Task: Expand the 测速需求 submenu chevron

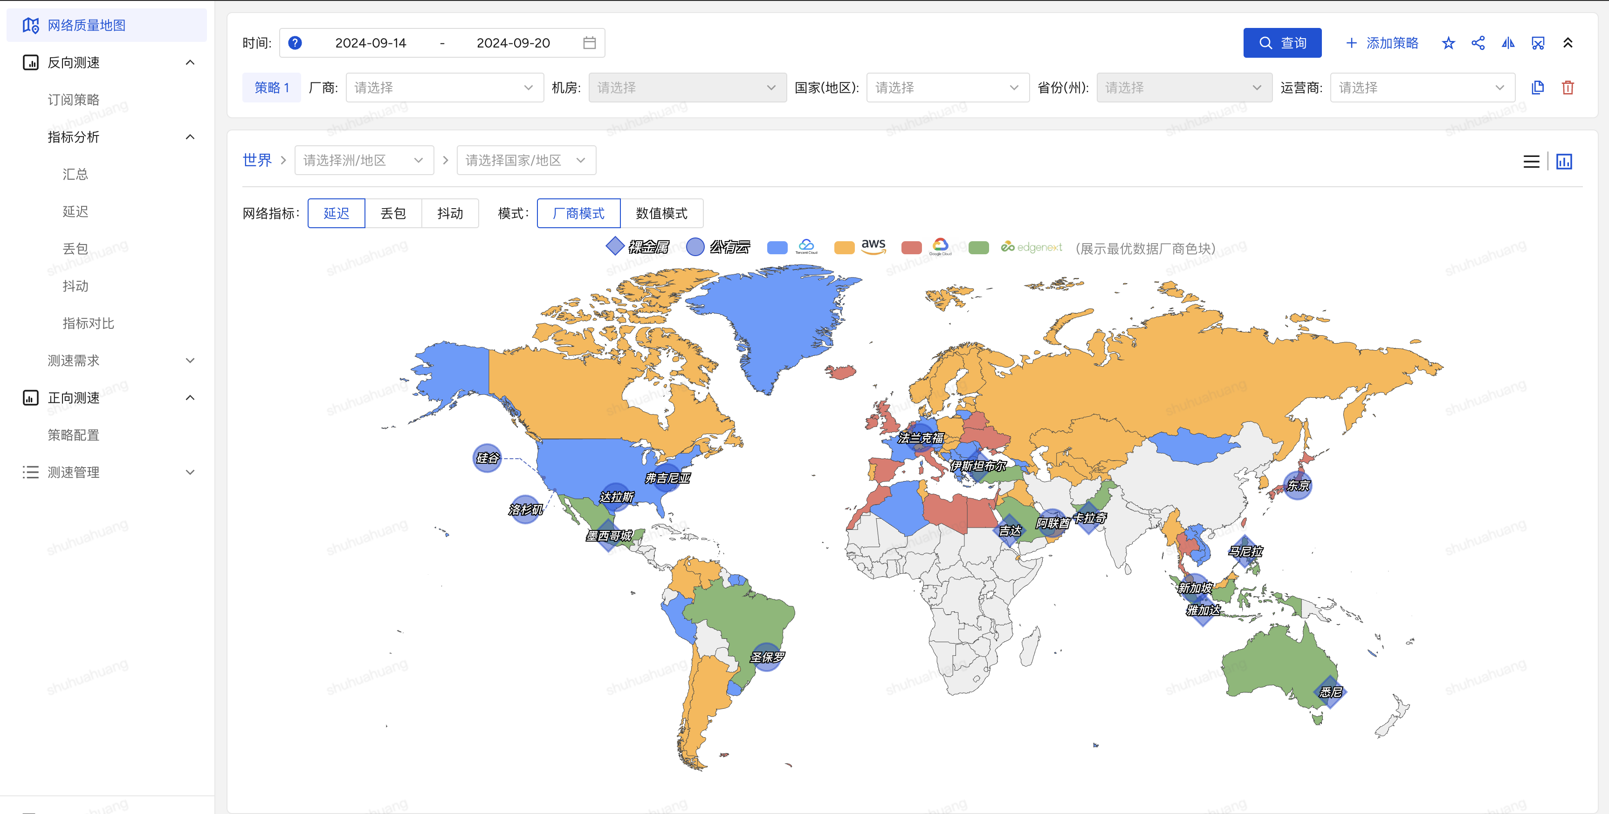Action: [190, 360]
